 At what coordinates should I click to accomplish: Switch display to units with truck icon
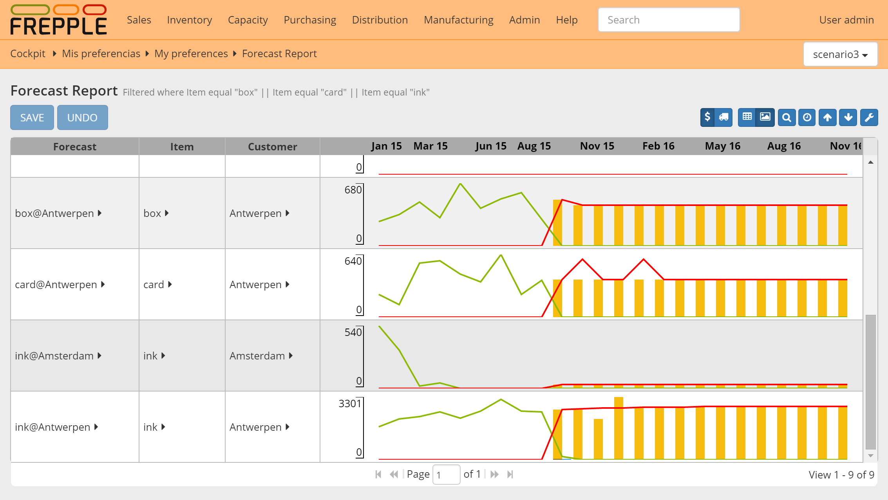click(723, 117)
